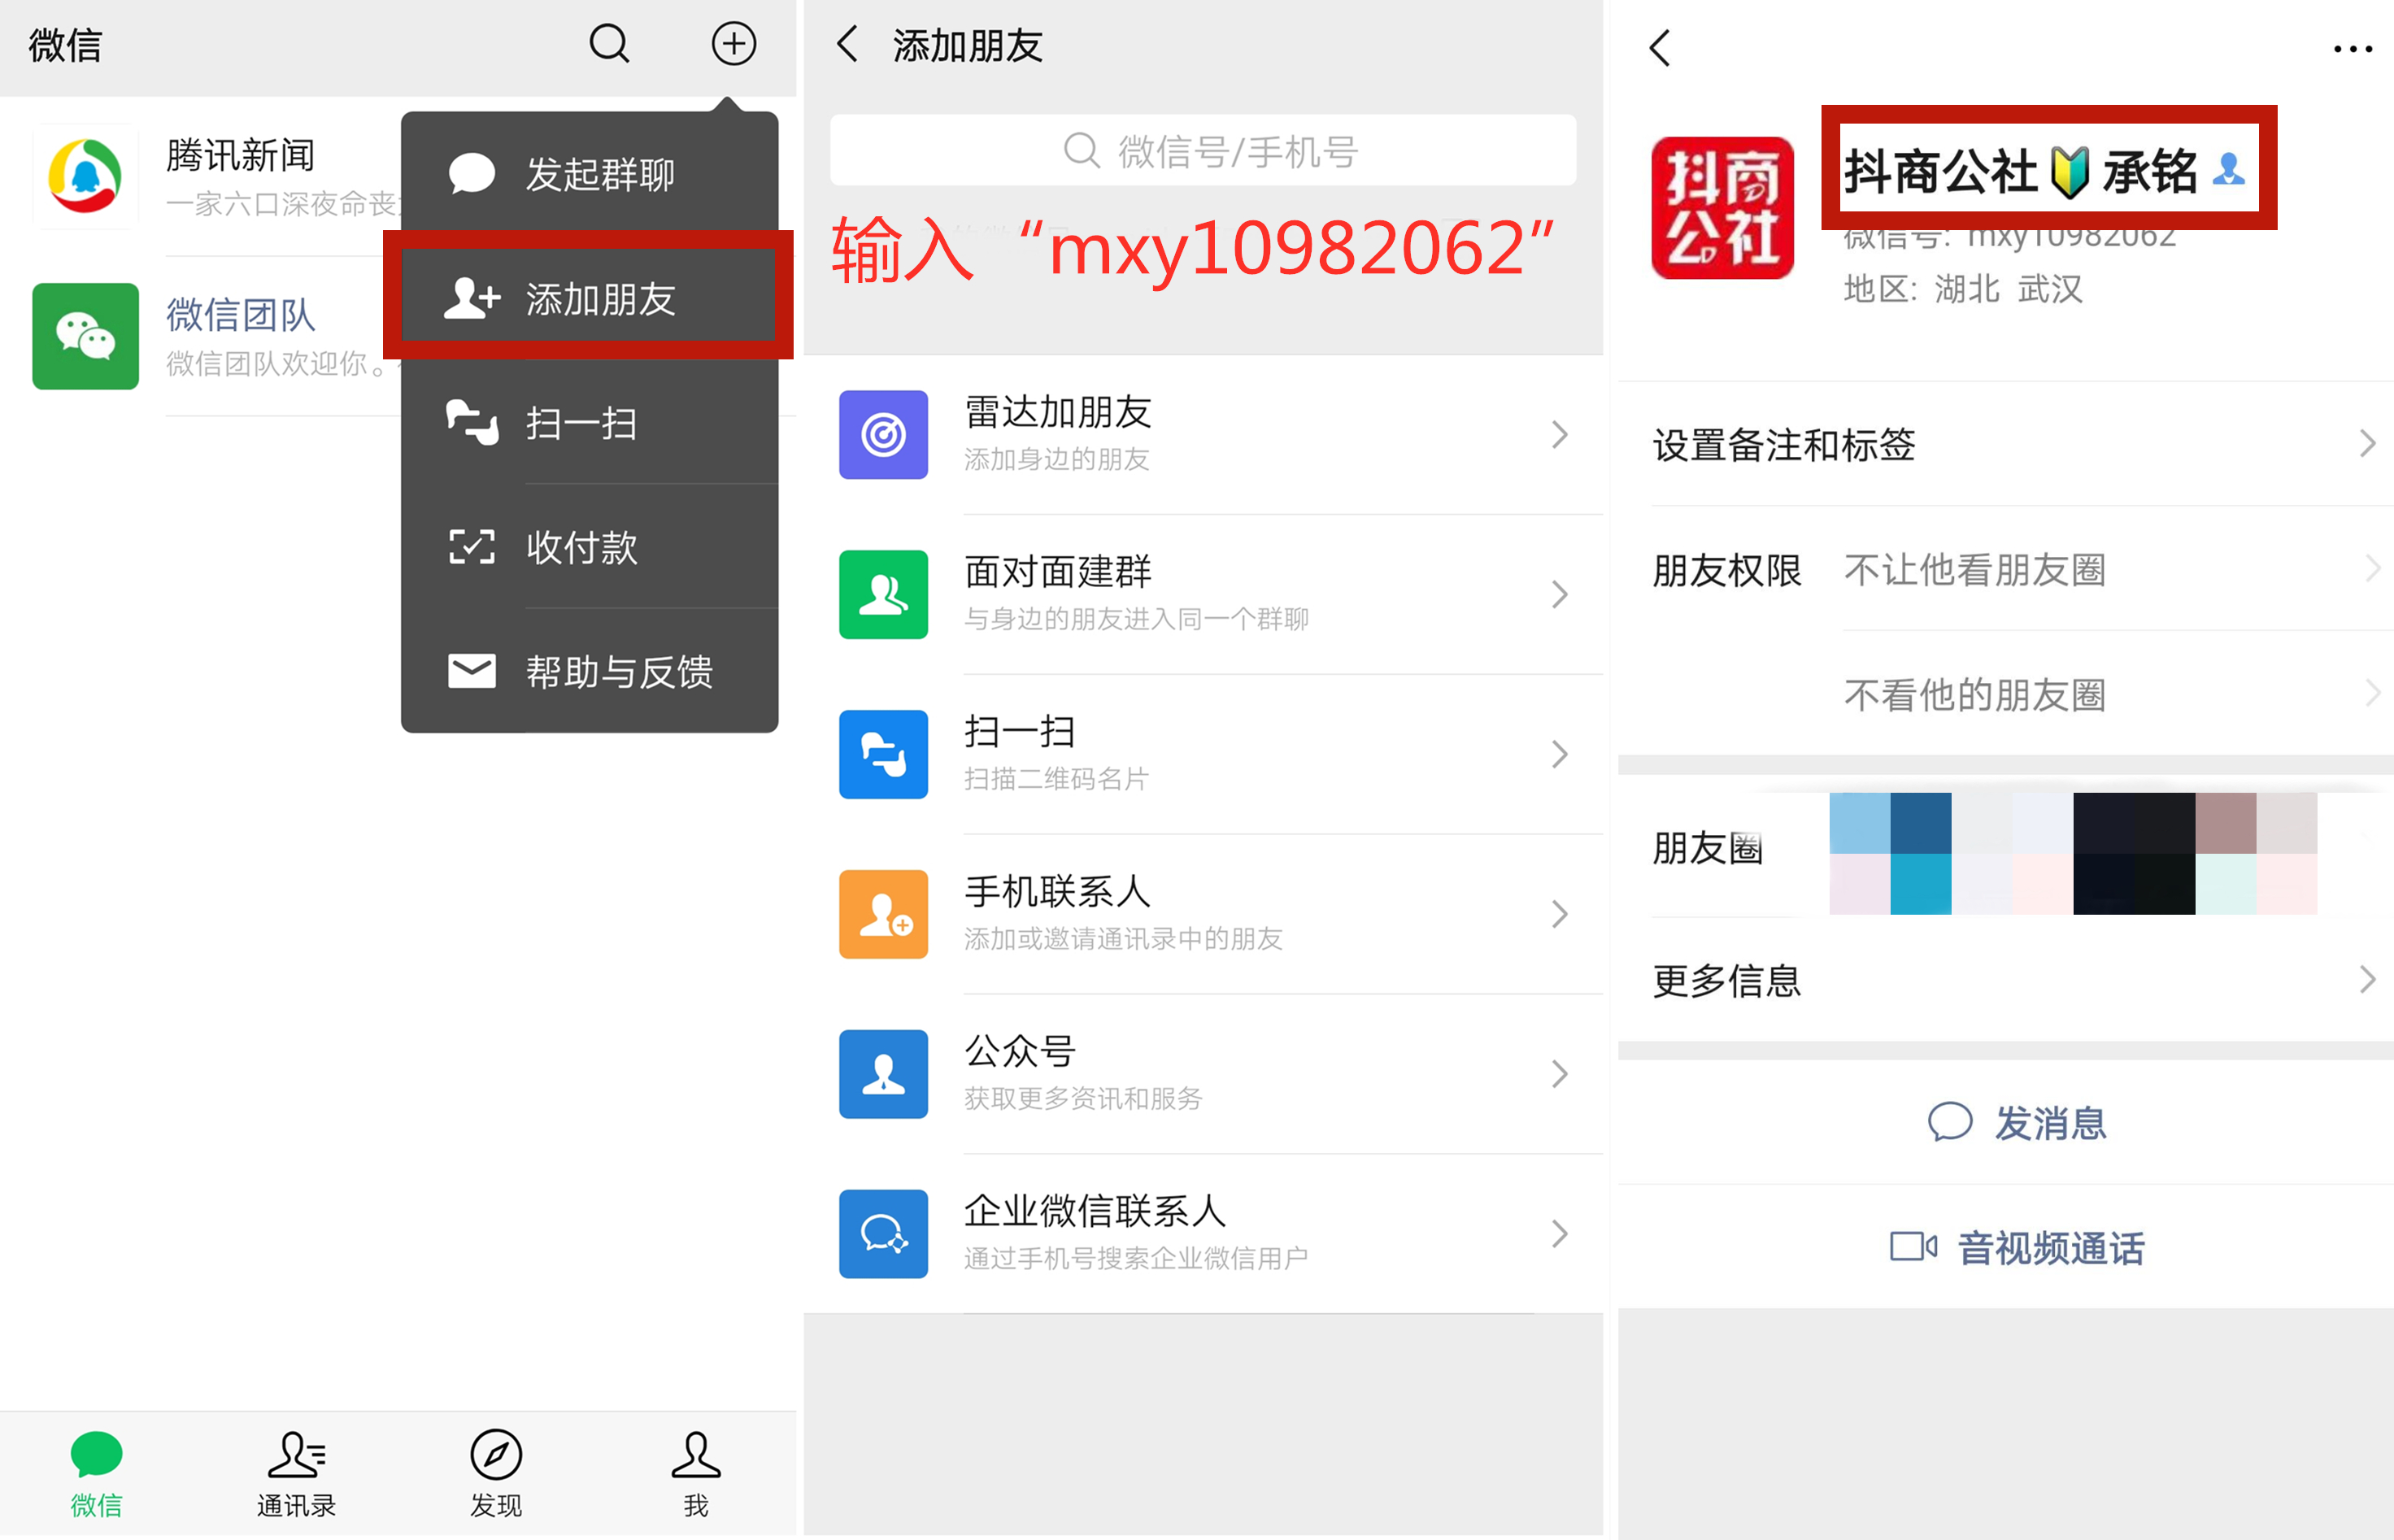Switch to the 我 bottom tab
Viewport: 2394px width, 1540px height.
pyautogui.click(x=696, y=1474)
